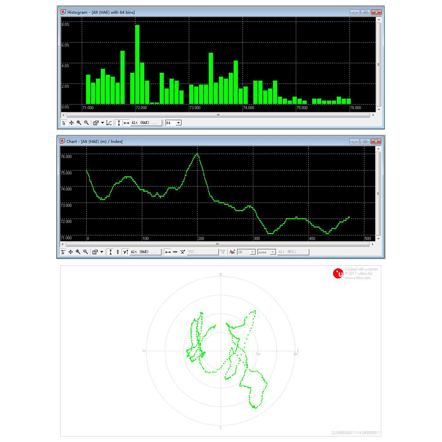442x442 pixels.
Task: Select the pointer tool in Histogram toolbar
Action: (x=64, y=123)
